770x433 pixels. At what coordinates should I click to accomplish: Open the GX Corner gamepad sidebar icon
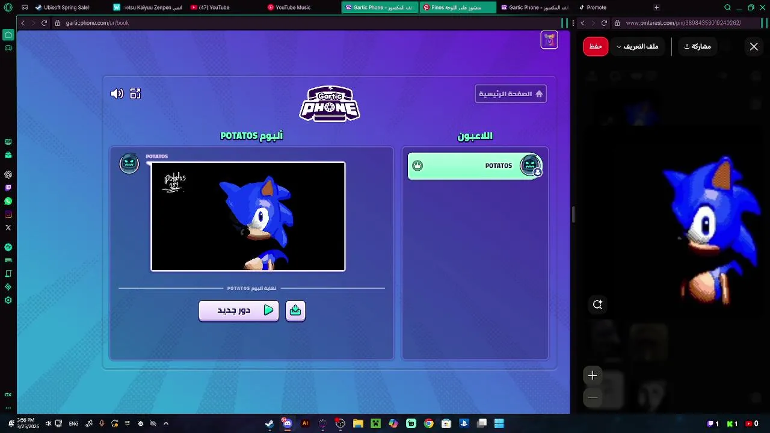click(8, 48)
